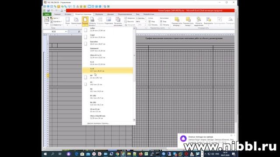
Task: Click the taskbar search magnifier icon
Action: (52, 154)
